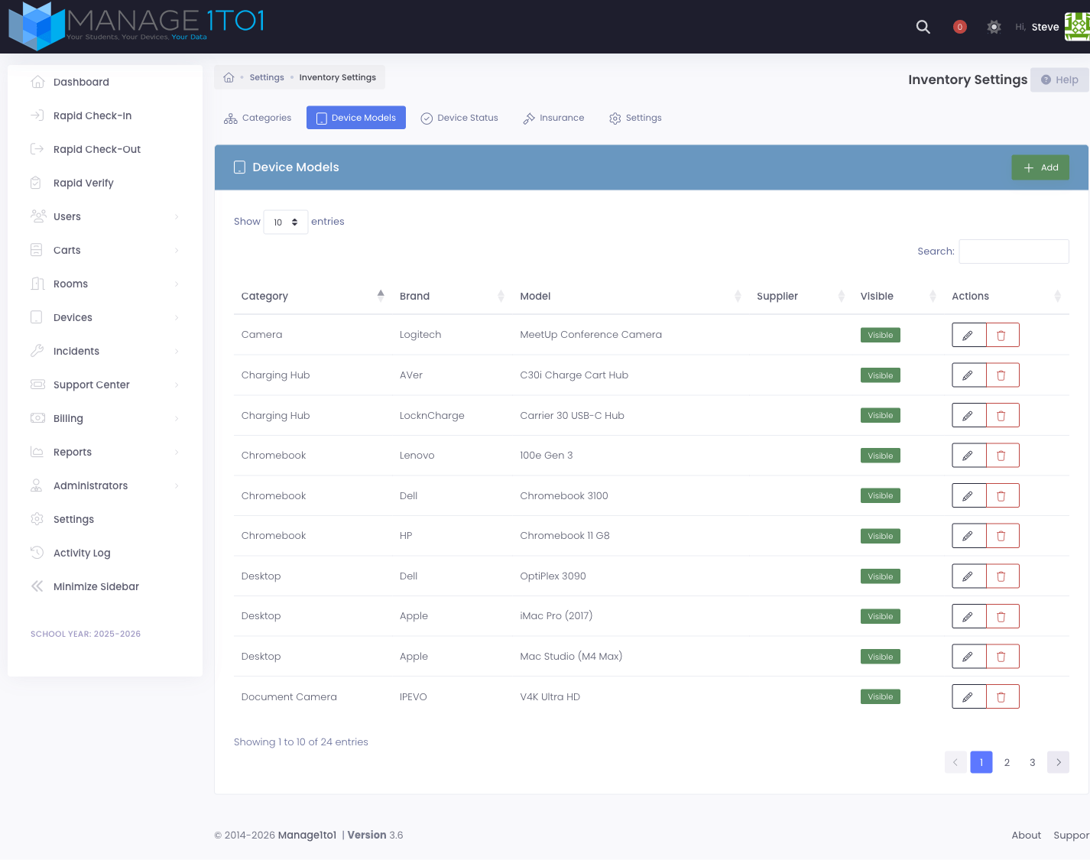Open Activity Log in sidebar

pos(105,553)
